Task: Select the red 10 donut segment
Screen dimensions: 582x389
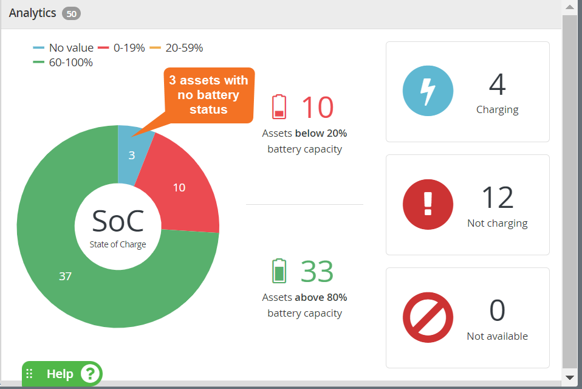Action: click(x=179, y=187)
